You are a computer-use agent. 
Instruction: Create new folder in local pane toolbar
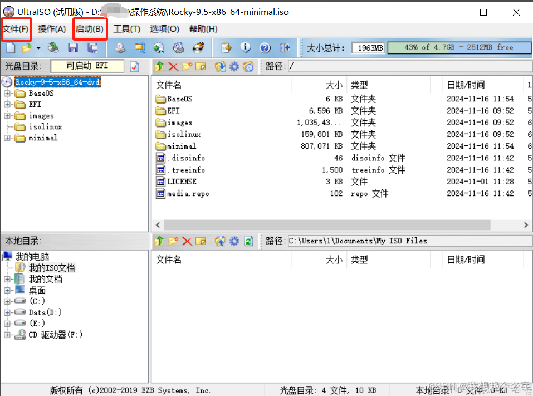coord(173,241)
